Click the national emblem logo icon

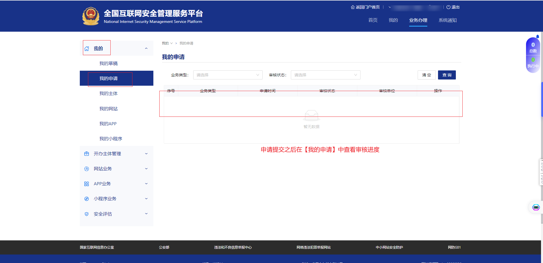tap(91, 16)
